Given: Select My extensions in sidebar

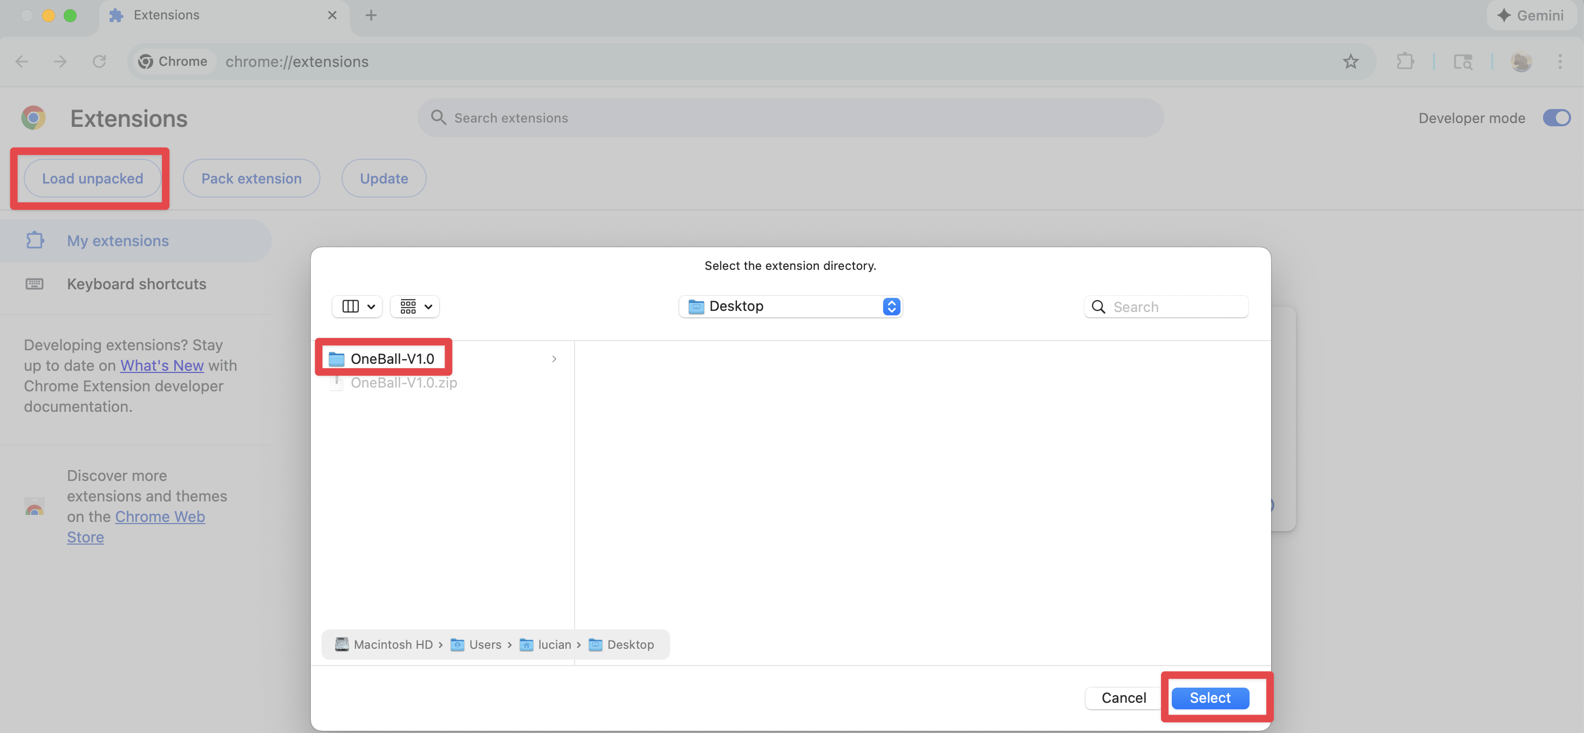Looking at the screenshot, I should (118, 241).
